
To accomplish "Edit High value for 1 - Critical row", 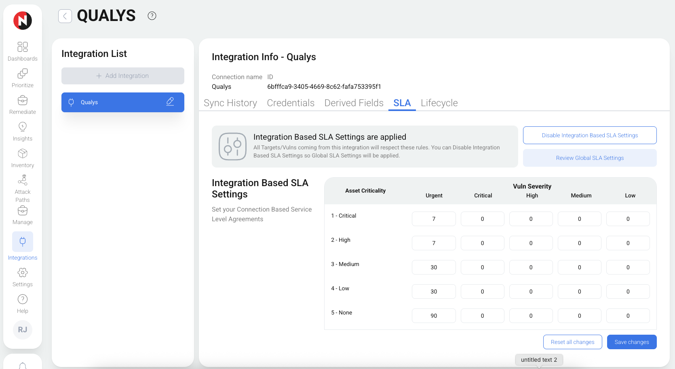I will coord(531,219).
